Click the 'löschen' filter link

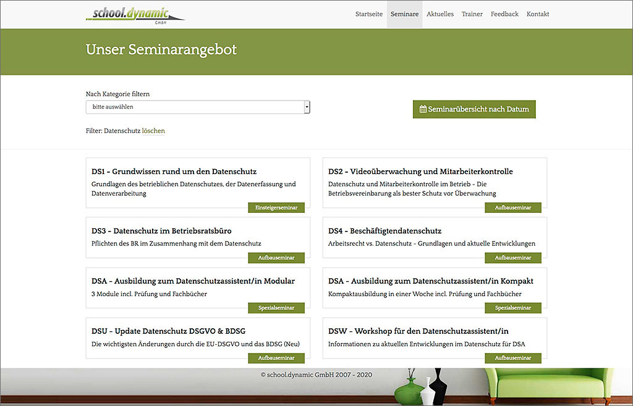point(153,131)
